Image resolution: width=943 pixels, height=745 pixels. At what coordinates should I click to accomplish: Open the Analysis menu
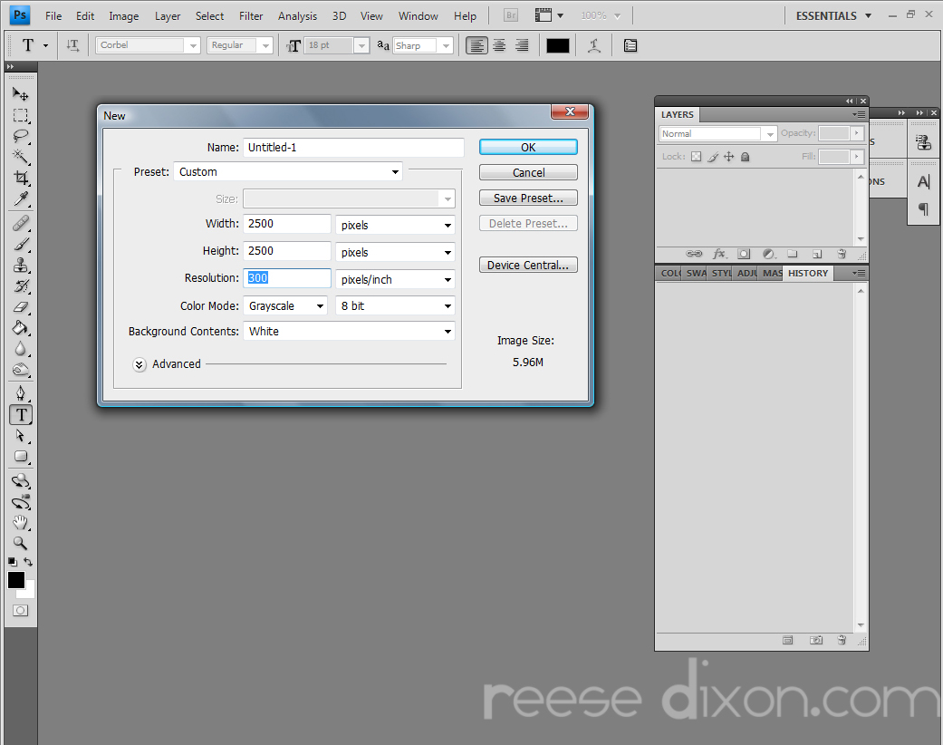point(297,16)
